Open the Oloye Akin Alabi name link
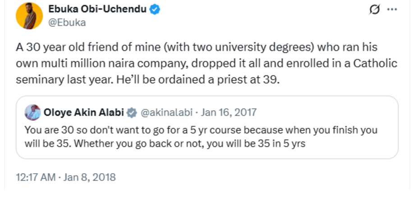418x197 pixels. [84, 113]
